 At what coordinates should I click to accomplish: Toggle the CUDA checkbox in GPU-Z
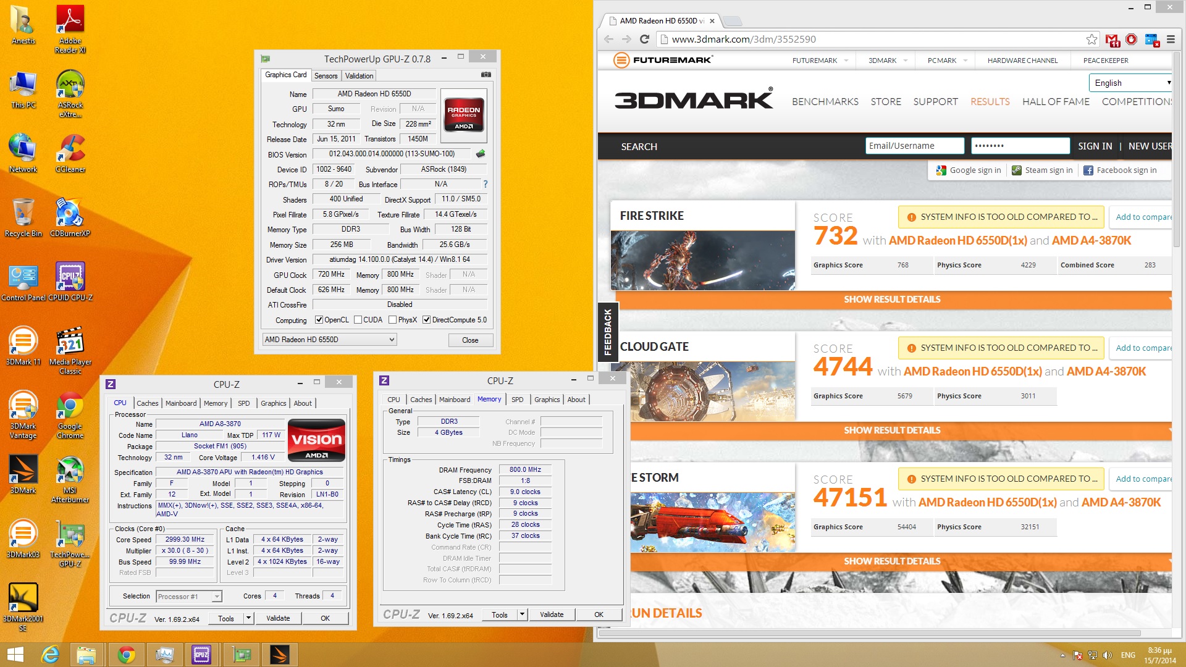358,320
